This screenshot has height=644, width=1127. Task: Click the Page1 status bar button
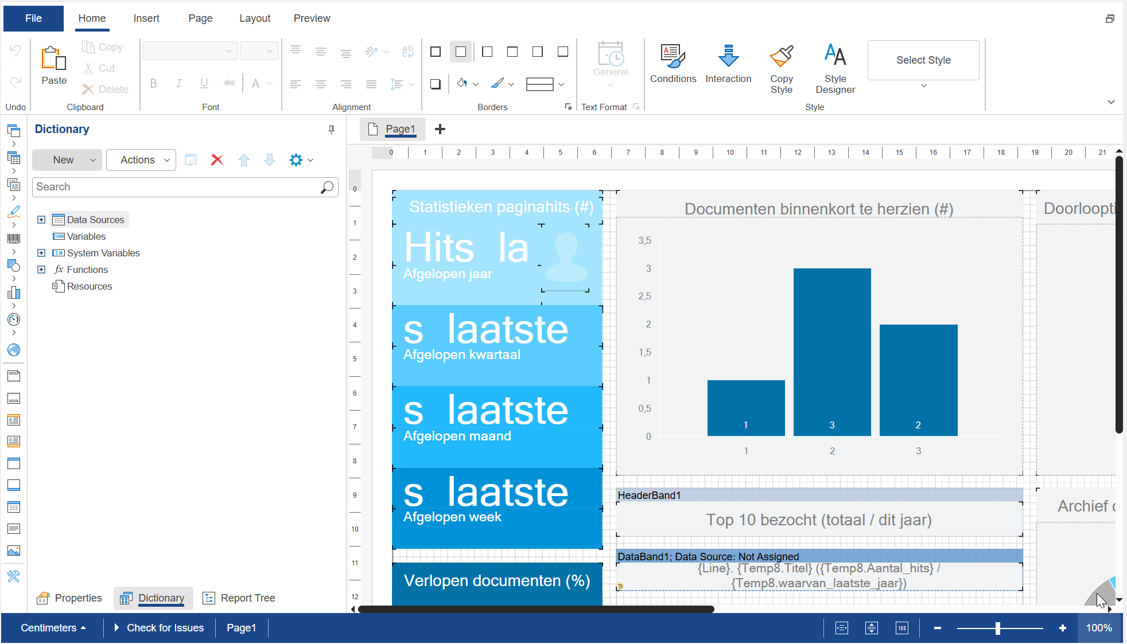pos(241,628)
